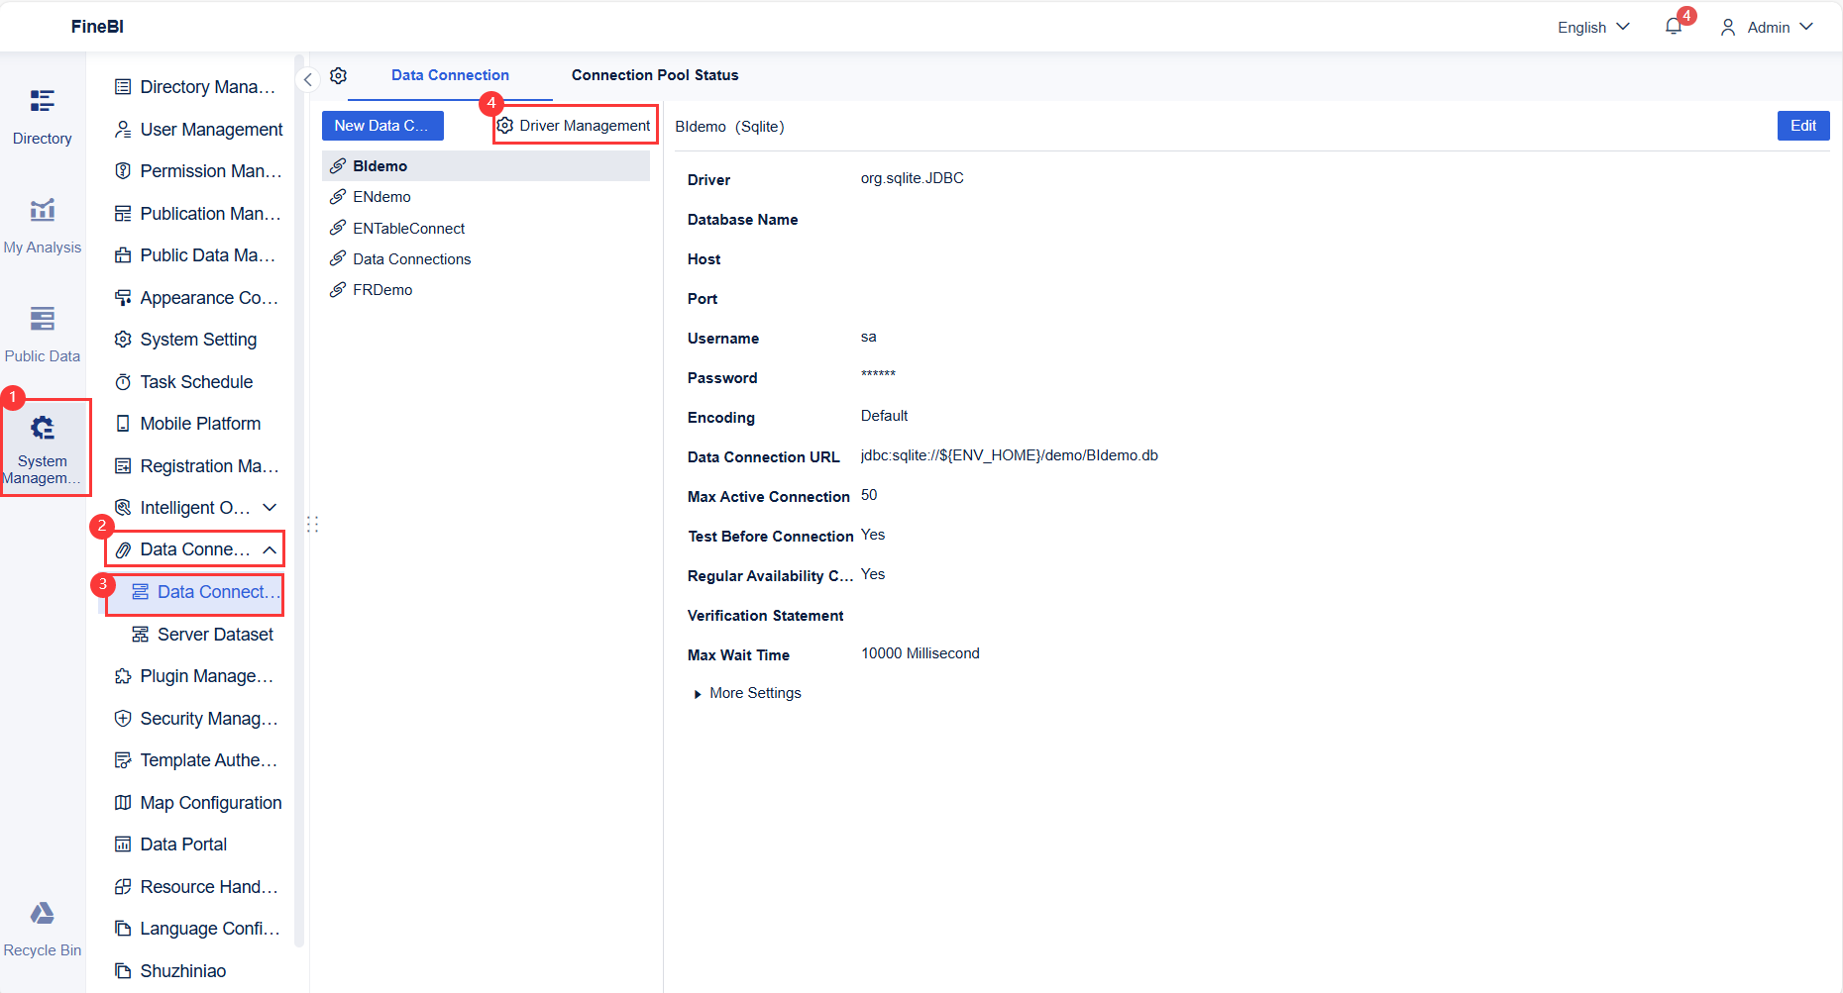Click the settings gear beside Data Connection tab
The image size is (1843, 993).
339,75
